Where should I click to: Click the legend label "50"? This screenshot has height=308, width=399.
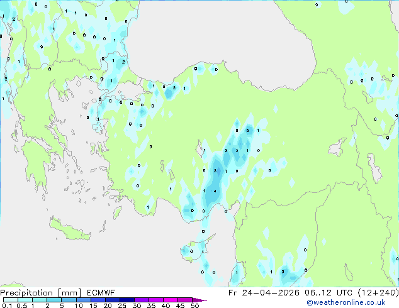pyautogui.click(x=194, y=305)
